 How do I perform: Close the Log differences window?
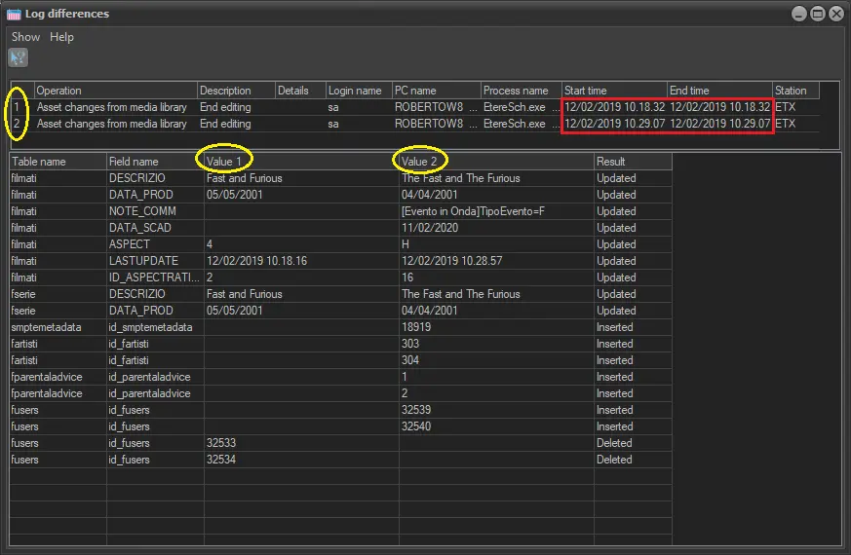(x=835, y=14)
